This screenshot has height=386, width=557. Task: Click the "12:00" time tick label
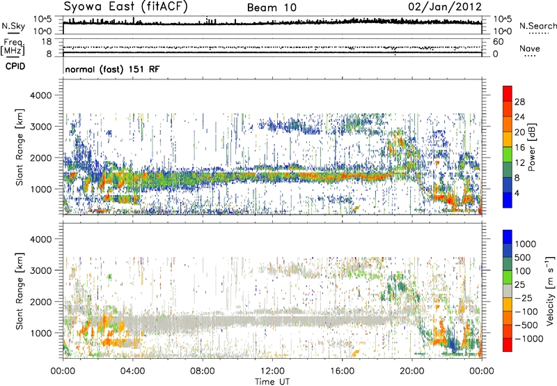pos(272,371)
